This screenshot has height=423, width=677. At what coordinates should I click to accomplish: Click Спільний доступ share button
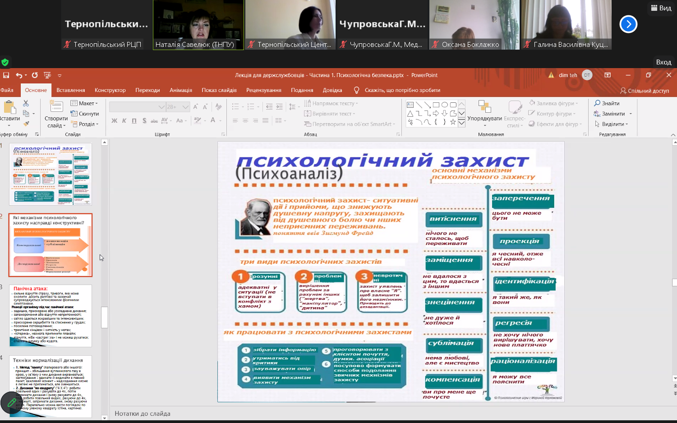[x=645, y=91]
